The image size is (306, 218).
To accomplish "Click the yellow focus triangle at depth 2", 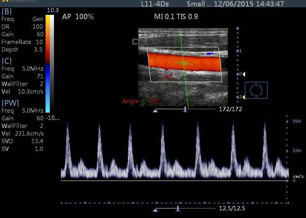I will tap(244, 74).
